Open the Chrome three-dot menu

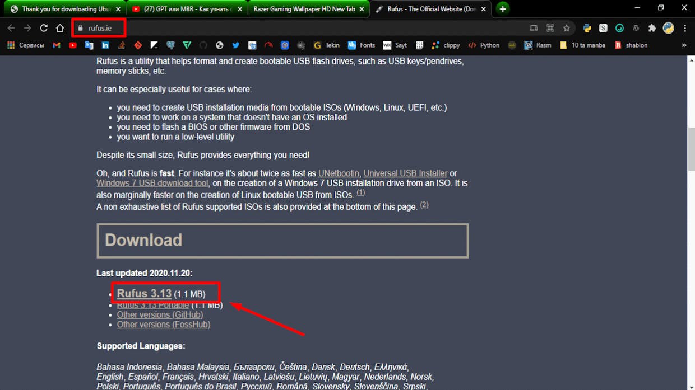pyautogui.click(x=685, y=28)
